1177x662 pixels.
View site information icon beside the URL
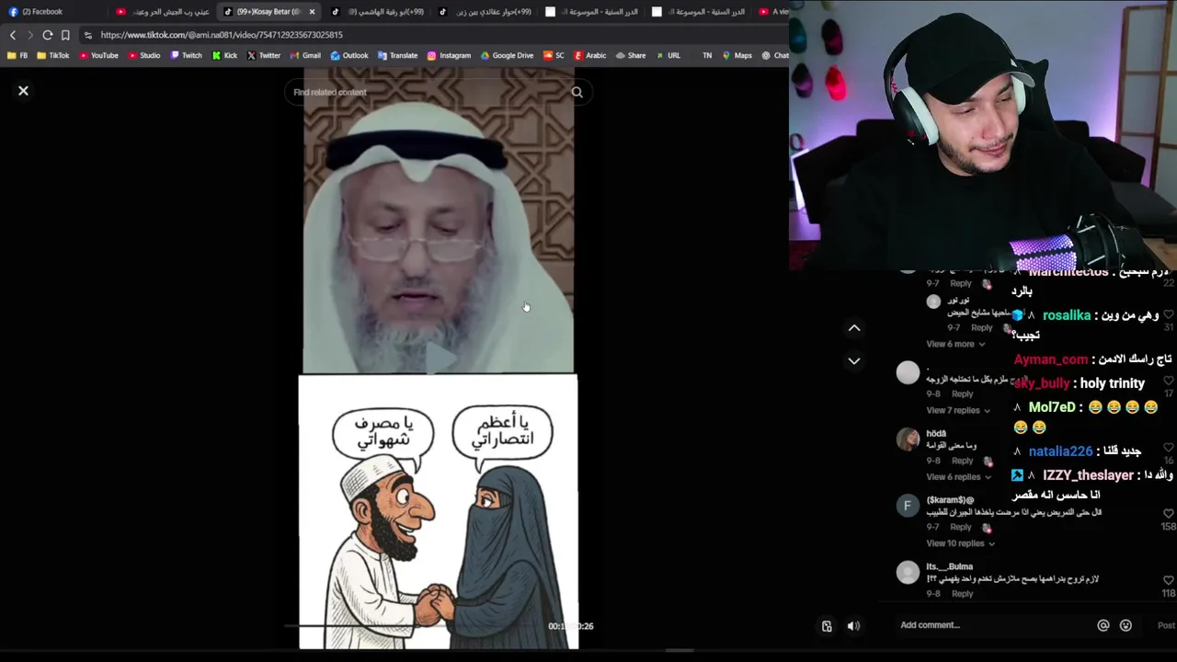pos(87,35)
